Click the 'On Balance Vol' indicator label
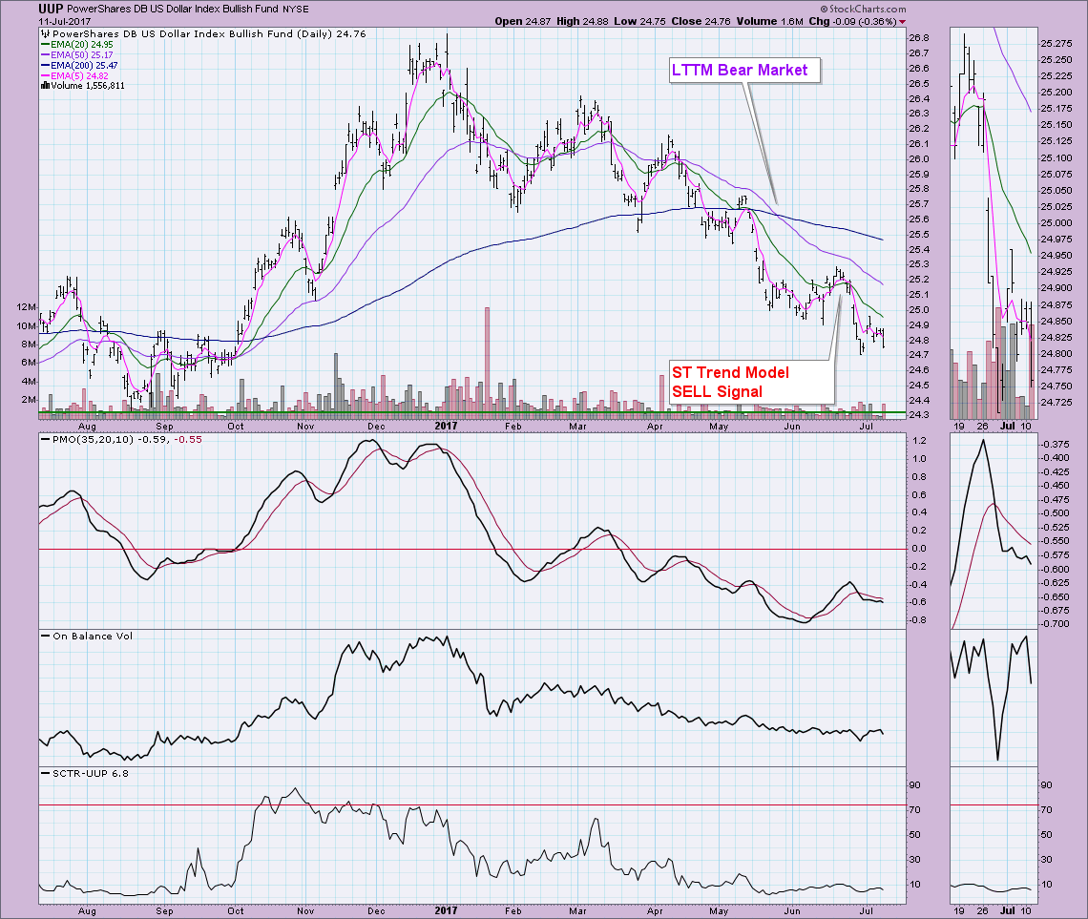 (93, 636)
